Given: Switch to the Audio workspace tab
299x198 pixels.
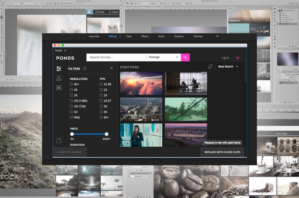Looking at the screenshot, I should tap(161, 36).
